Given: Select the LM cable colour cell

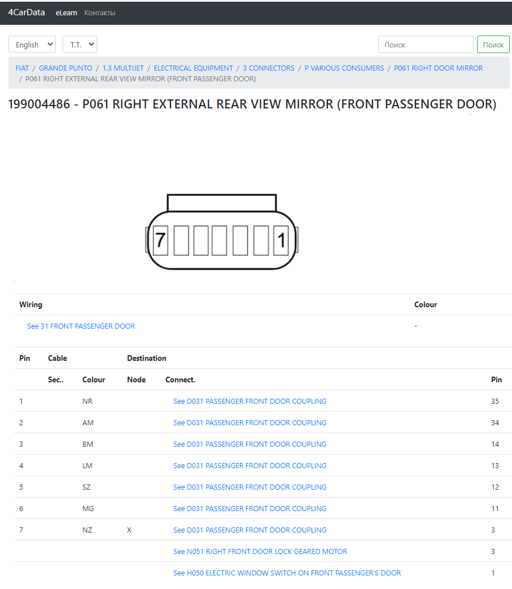Looking at the screenshot, I should click(87, 465).
